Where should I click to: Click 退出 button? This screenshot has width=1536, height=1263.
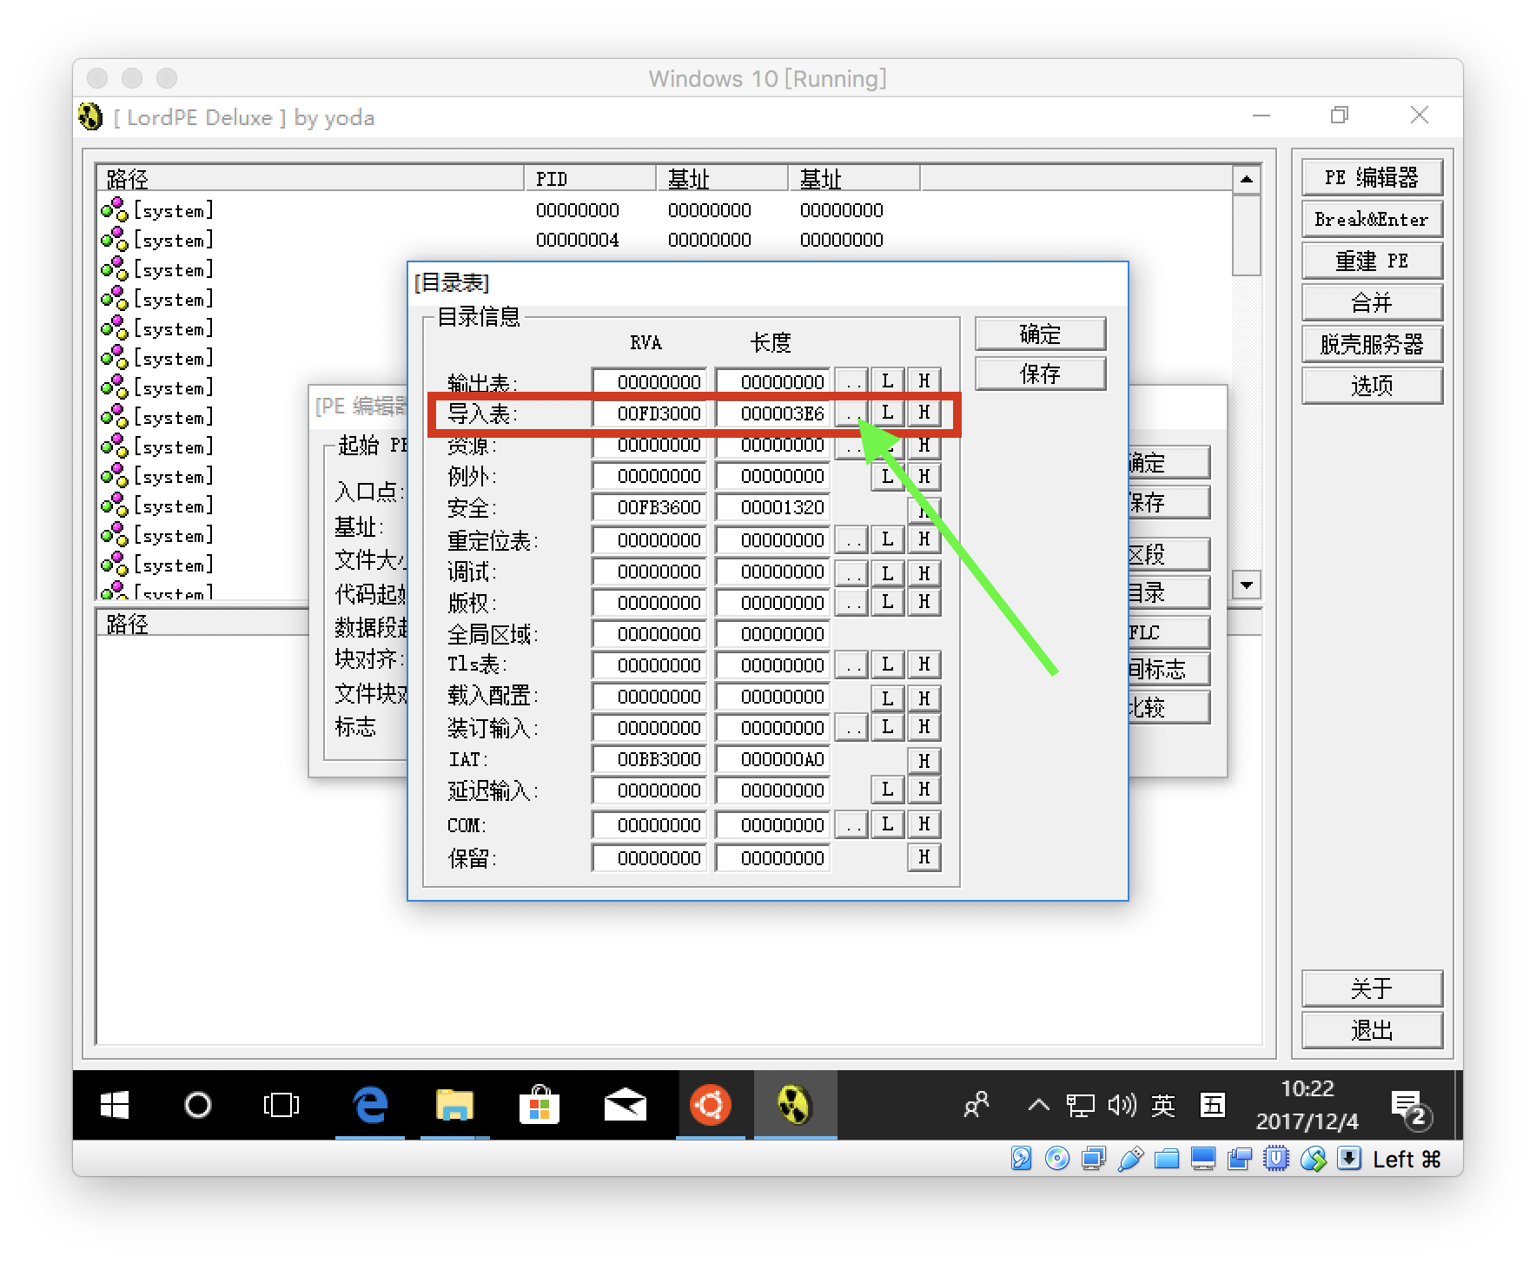pyautogui.click(x=1372, y=1030)
